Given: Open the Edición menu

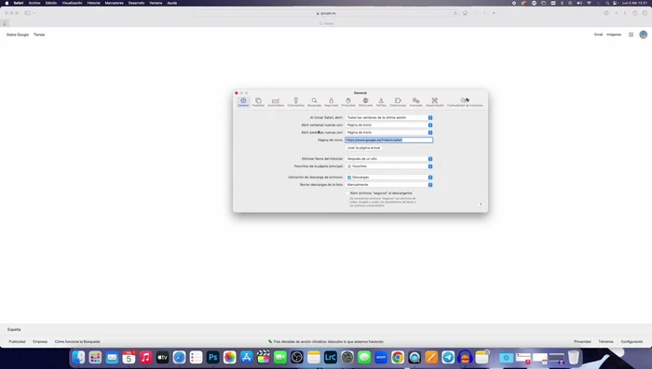Looking at the screenshot, I should click(x=51, y=3).
